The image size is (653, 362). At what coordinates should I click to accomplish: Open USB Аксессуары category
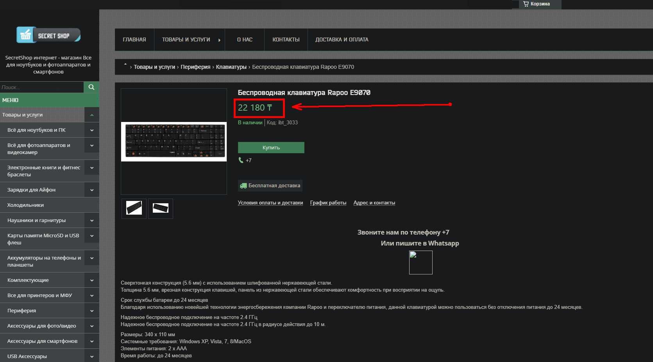[x=27, y=357]
